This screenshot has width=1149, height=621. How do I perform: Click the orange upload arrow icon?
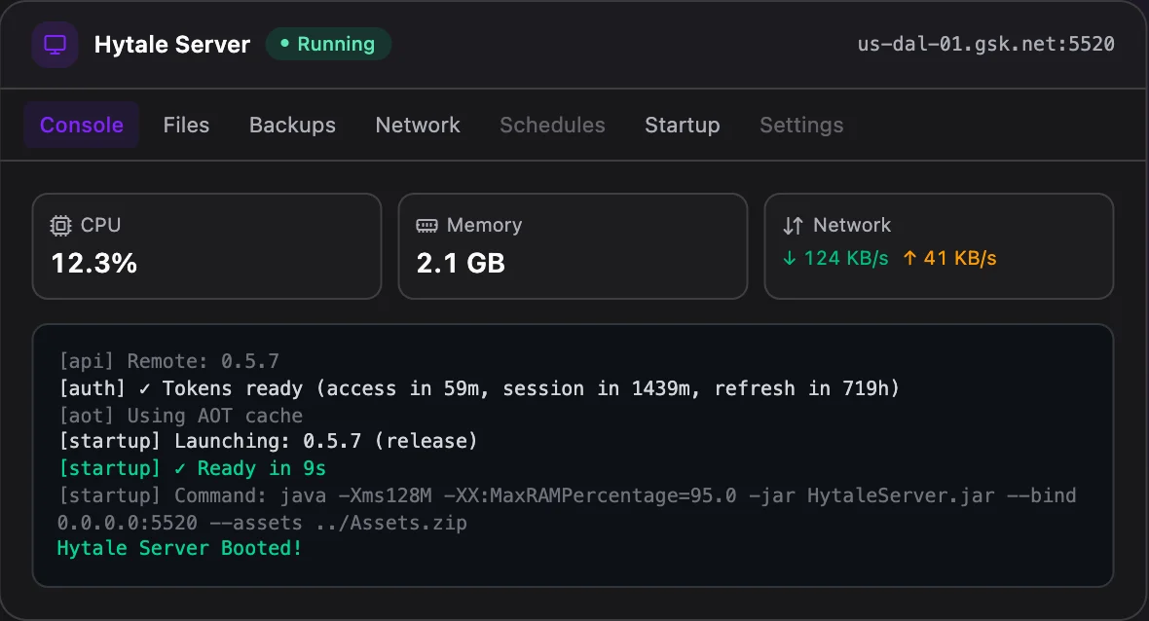(x=909, y=258)
